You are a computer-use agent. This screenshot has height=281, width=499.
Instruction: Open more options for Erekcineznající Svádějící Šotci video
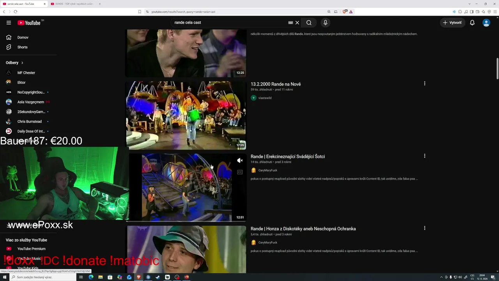[425, 156]
